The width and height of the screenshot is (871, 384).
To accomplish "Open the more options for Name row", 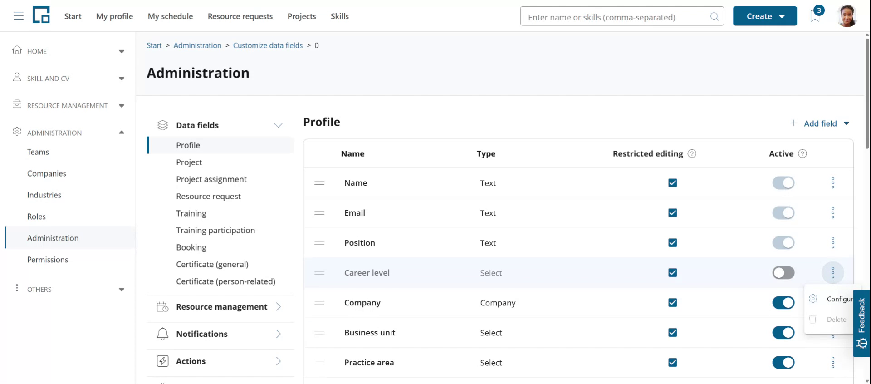I will [833, 183].
